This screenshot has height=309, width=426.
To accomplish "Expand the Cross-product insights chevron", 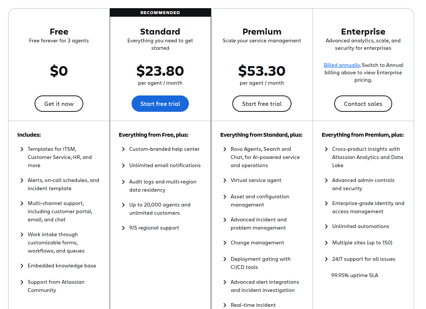I will click(x=326, y=149).
